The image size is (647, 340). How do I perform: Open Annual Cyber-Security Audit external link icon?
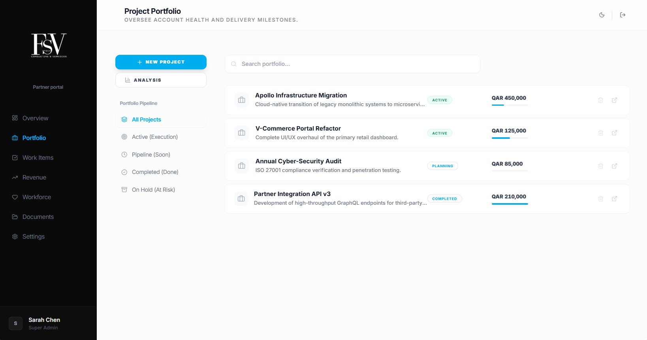615,166
